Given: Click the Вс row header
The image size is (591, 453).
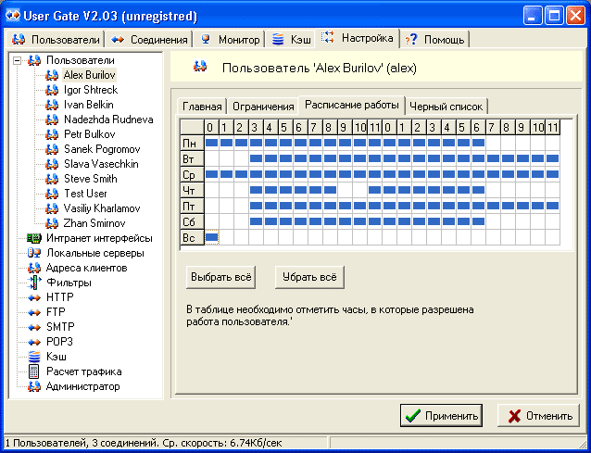Looking at the screenshot, I should [x=193, y=238].
